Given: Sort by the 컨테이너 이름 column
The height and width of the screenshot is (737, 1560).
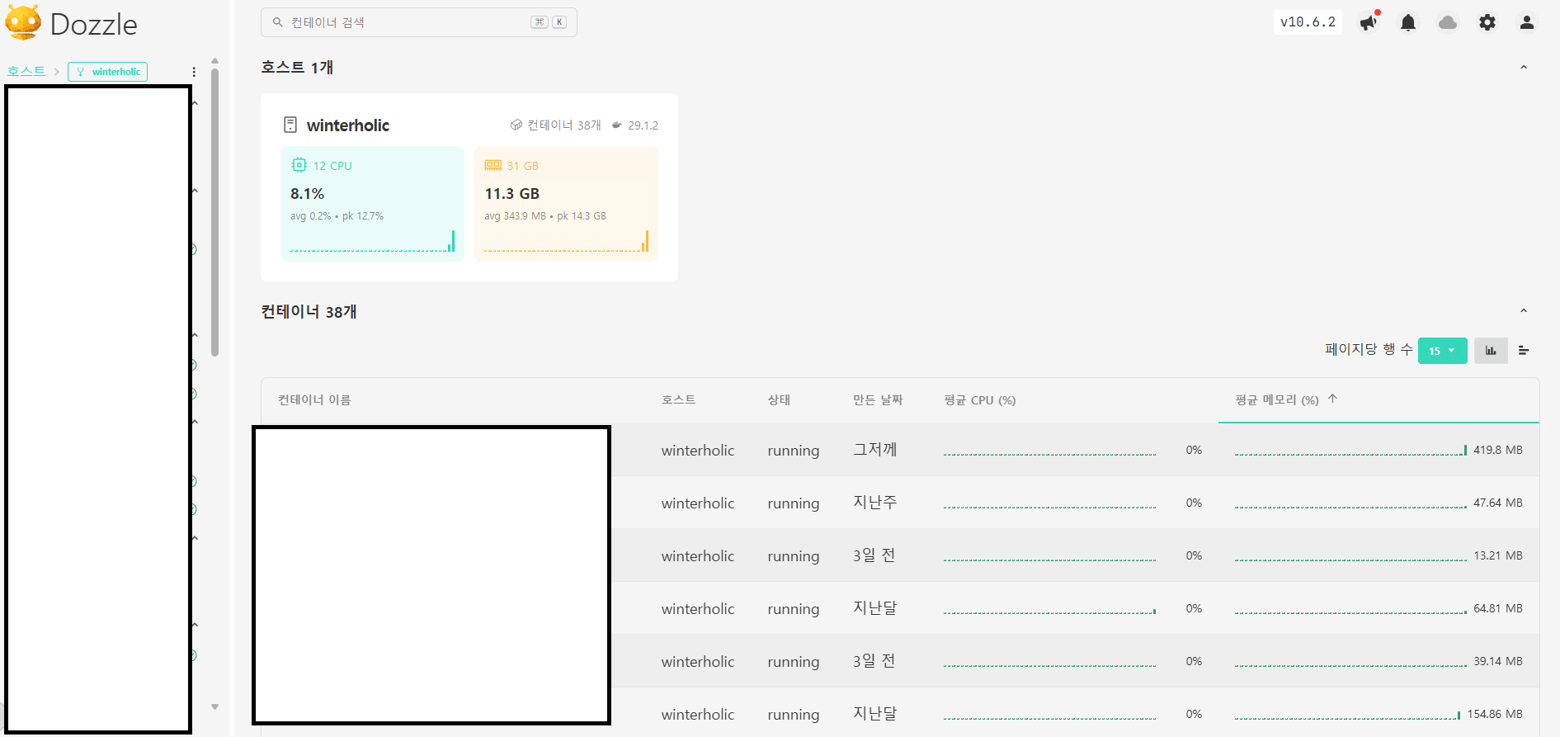Looking at the screenshot, I should tap(314, 400).
